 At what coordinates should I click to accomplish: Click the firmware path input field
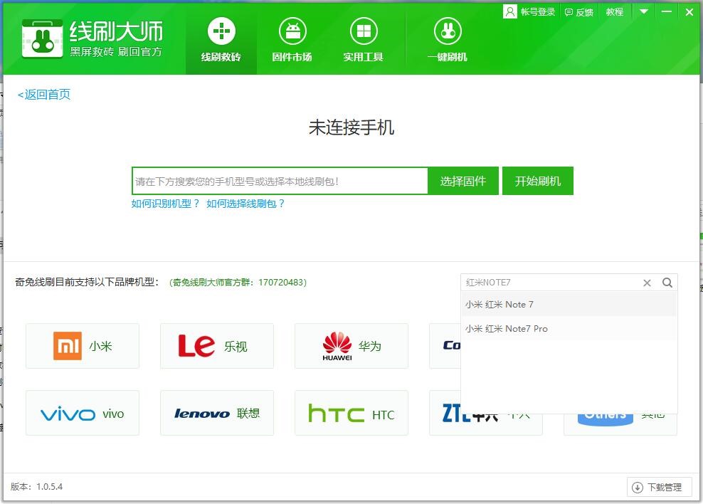280,181
